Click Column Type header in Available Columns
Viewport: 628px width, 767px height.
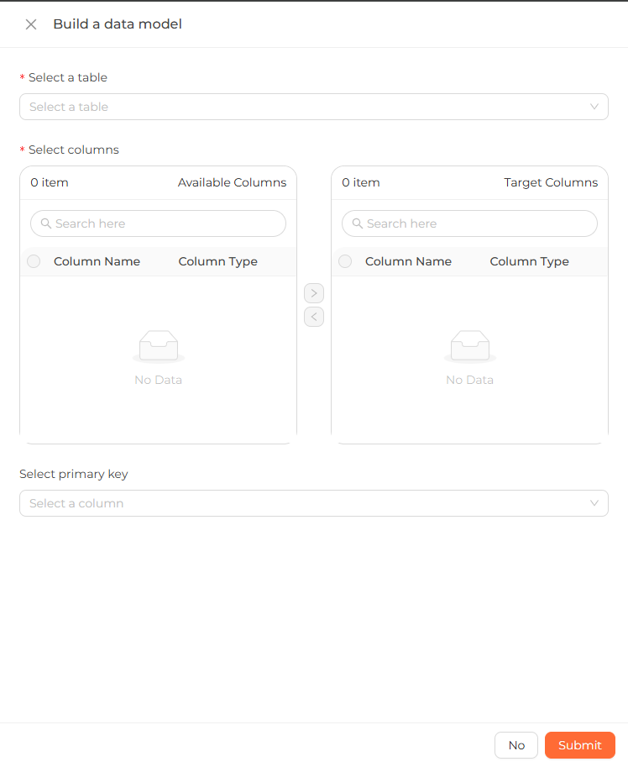[x=218, y=262]
